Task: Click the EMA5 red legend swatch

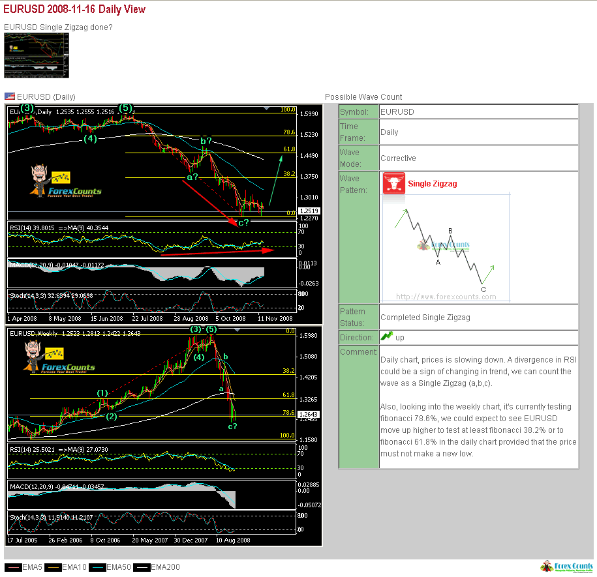Action: tap(13, 567)
